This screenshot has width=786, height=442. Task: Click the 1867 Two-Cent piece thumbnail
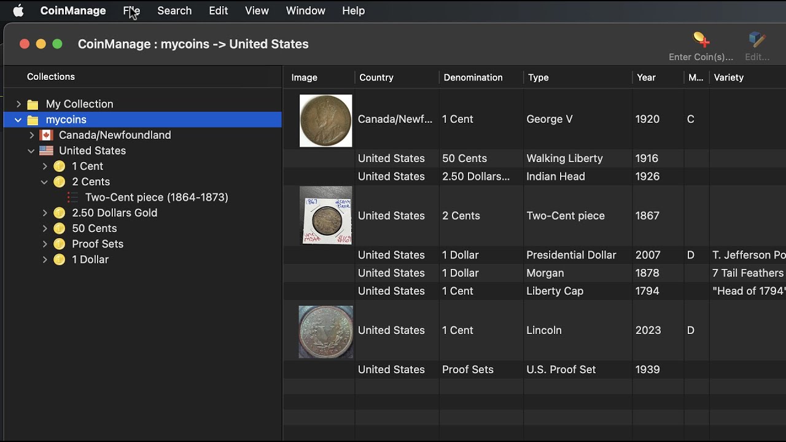pyautogui.click(x=326, y=215)
